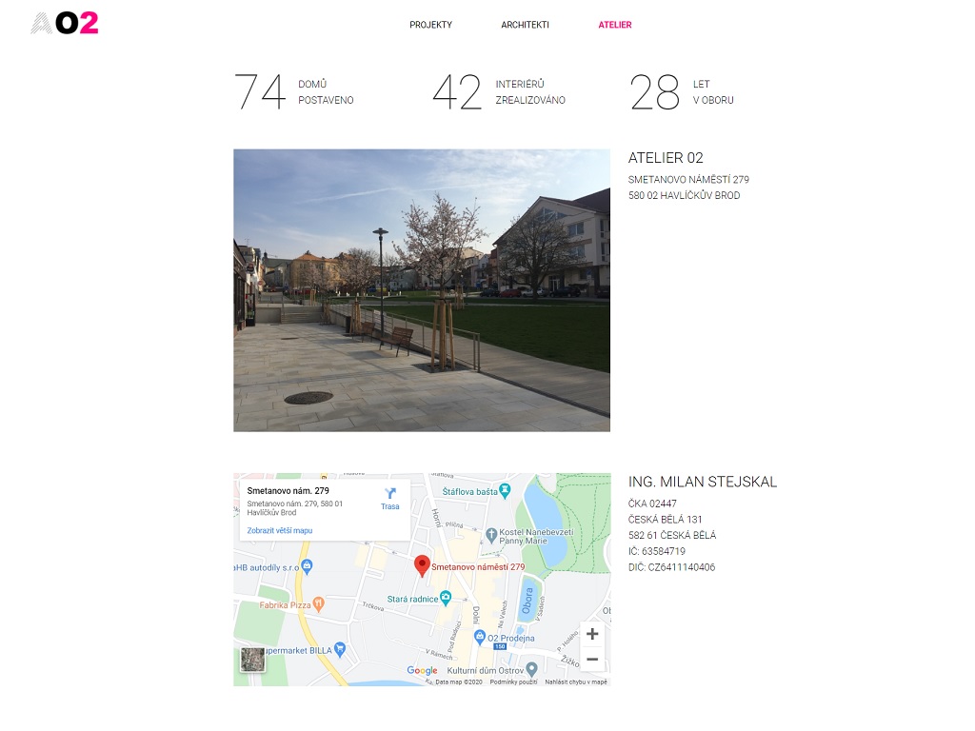Screen dimensions: 975x731
Task: Select the Atelier menu item
Action: tap(615, 25)
